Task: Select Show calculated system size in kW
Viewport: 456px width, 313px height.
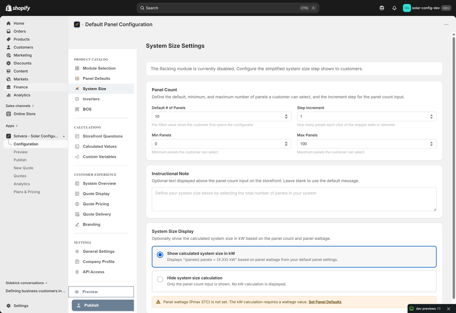Action: [294, 257]
